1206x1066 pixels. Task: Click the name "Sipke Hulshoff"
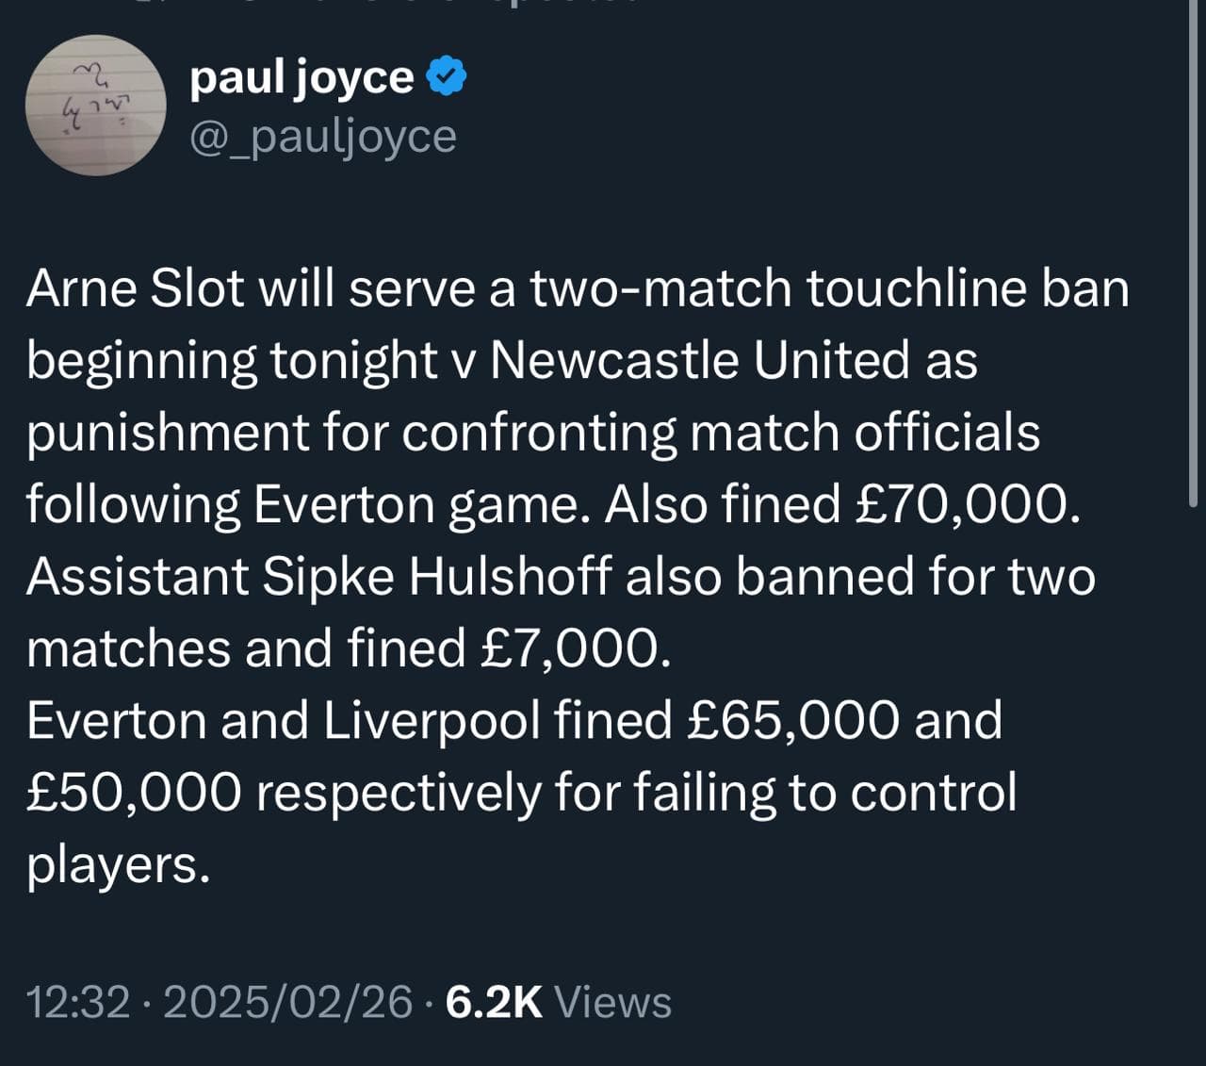coord(437,577)
